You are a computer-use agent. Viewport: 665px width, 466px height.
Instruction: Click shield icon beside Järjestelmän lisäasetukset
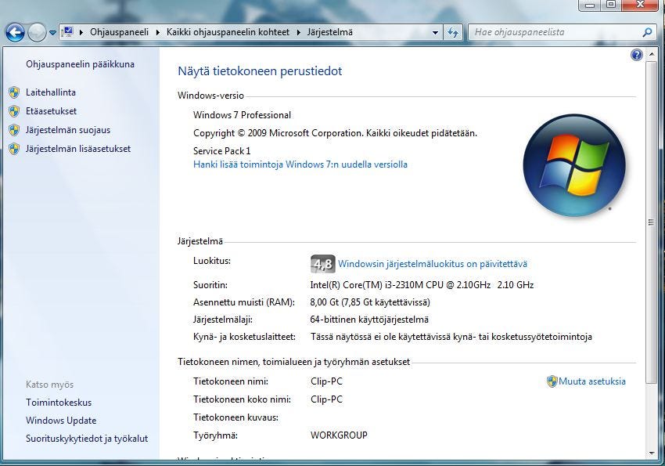[14, 149]
